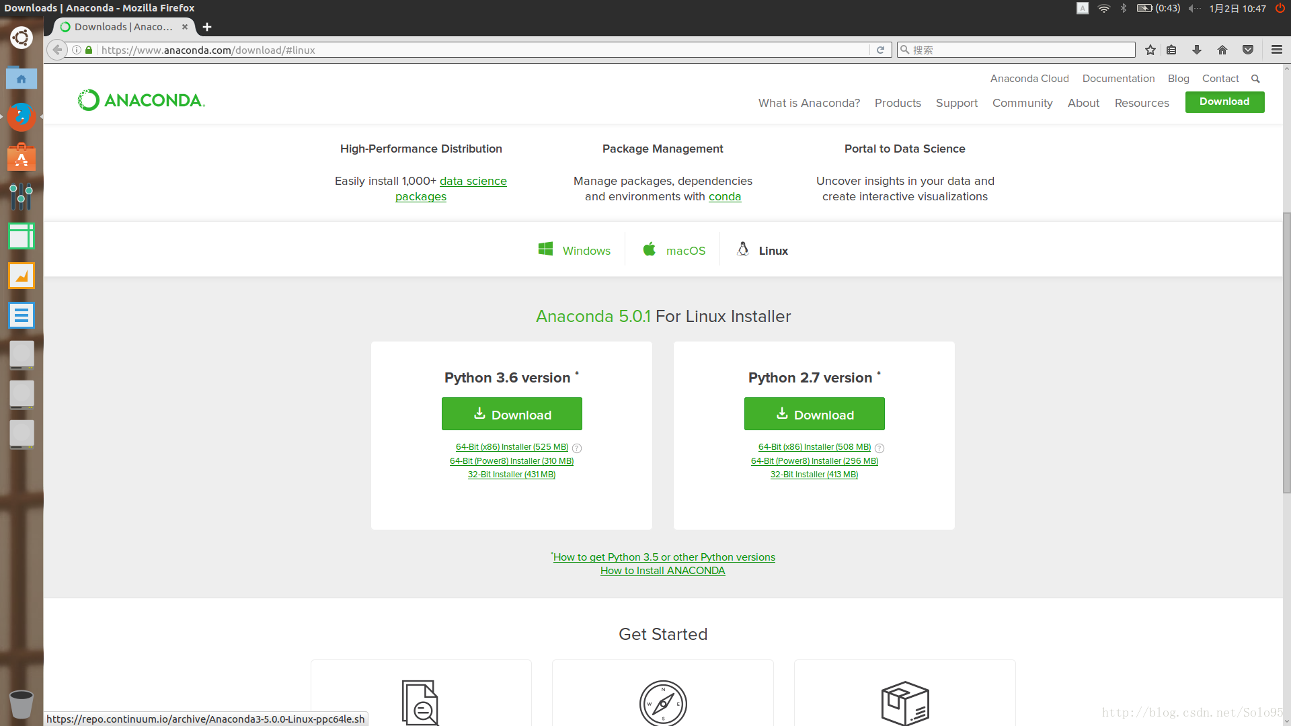
Task: Open Products menu
Action: tap(898, 103)
